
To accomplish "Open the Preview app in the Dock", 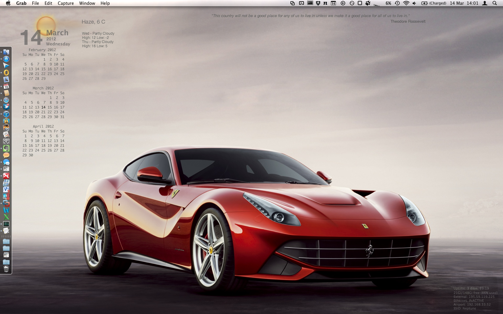I will point(6,80).
